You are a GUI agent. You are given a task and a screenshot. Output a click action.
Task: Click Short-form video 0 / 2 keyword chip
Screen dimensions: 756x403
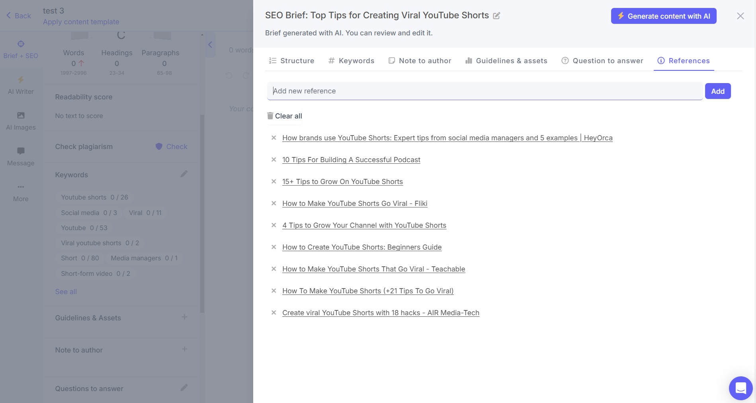click(96, 274)
